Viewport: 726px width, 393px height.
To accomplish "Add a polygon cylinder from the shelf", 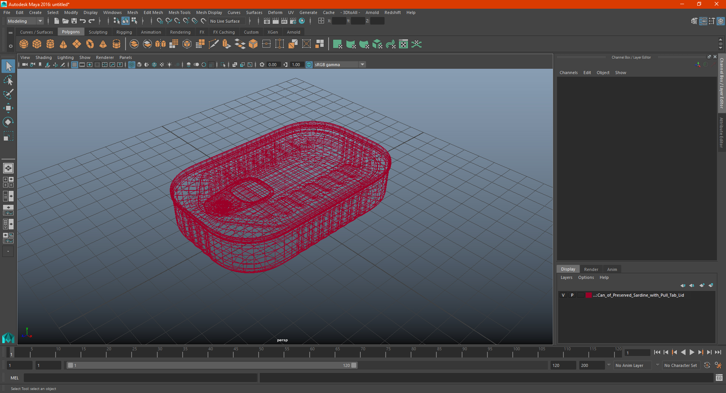I will 50,44.
